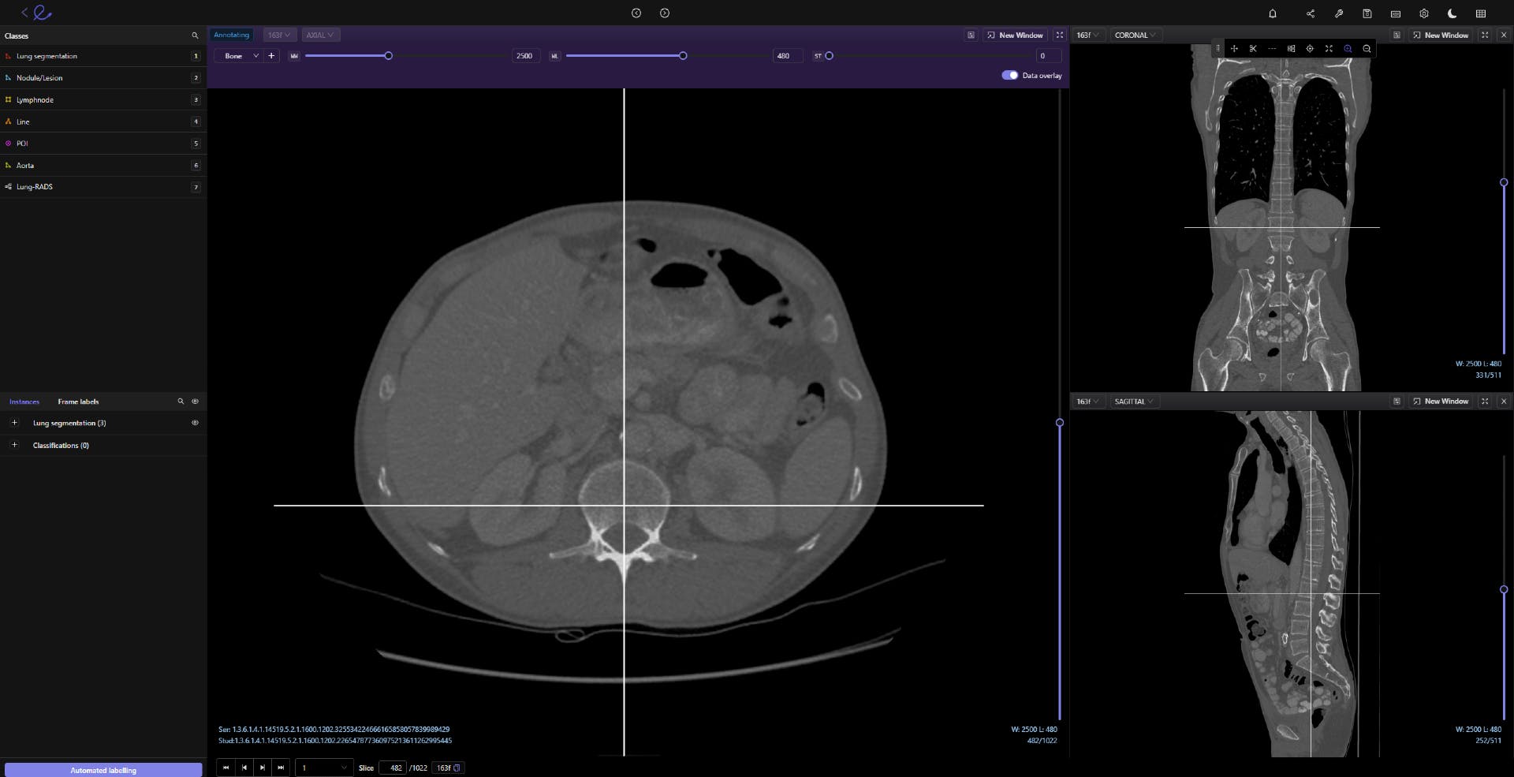Expand the axial view to fullscreen

[1059, 35]
